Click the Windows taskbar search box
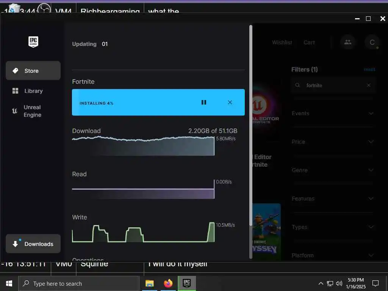 pos(79,283)
